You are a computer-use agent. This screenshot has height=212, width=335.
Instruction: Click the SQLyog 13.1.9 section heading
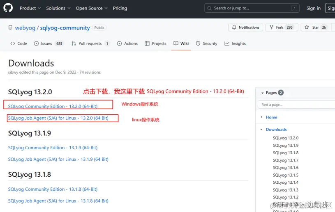click(x=30, y=133)
